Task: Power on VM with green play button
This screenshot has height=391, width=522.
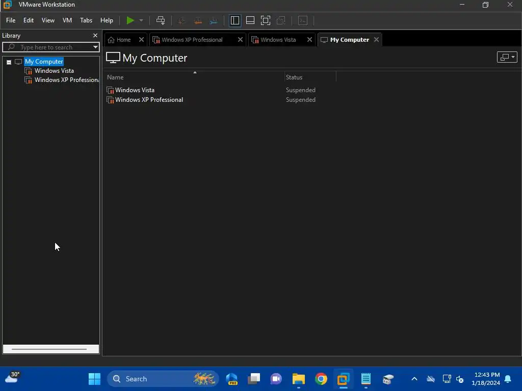Action: [130, 20]
